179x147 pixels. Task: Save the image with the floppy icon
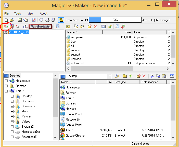tap(20, 20)
